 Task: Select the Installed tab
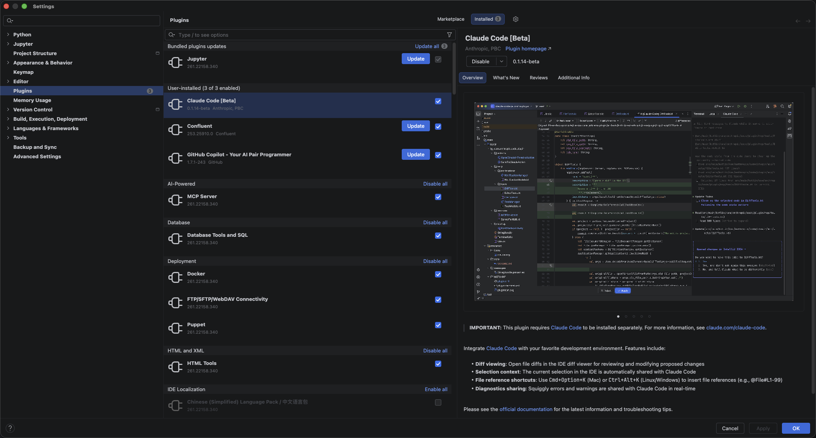[x=487, y=19]
